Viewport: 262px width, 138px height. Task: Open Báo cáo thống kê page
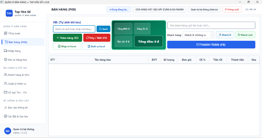[23, 108]
